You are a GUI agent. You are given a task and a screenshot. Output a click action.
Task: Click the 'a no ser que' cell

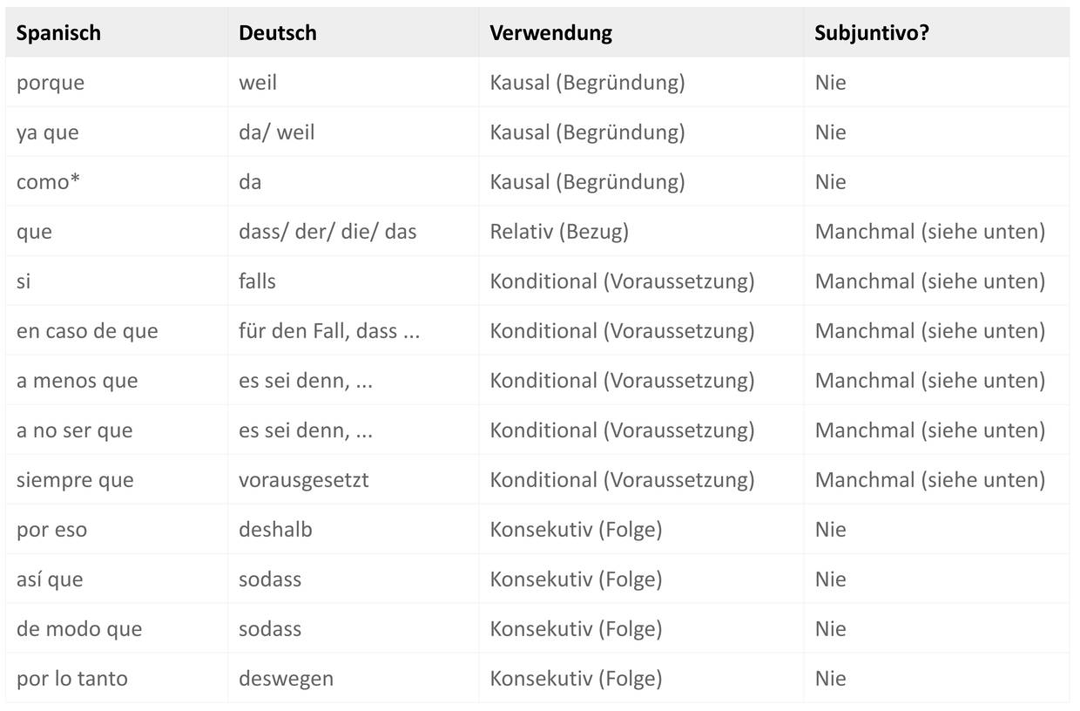coord(74,430)
